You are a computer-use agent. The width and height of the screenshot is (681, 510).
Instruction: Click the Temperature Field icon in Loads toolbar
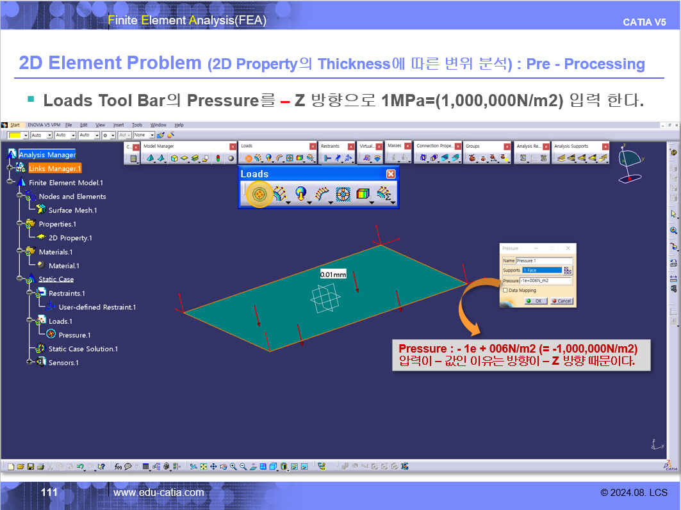(363, 194)
